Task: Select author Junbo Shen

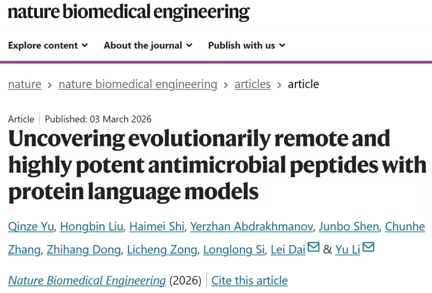Action: (x=348, y=227)
